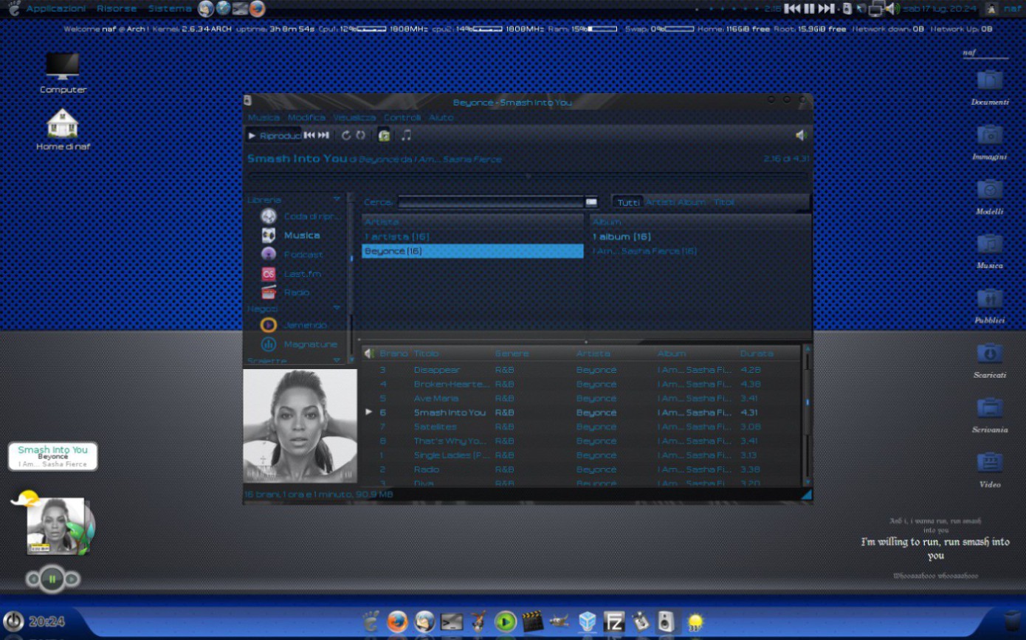Image resolution: width=1026 pixels, height=640 pixels.
Task: Open the Rhythmbox volume speaker control
Action: pyautogui.click(x=801, y=135)
